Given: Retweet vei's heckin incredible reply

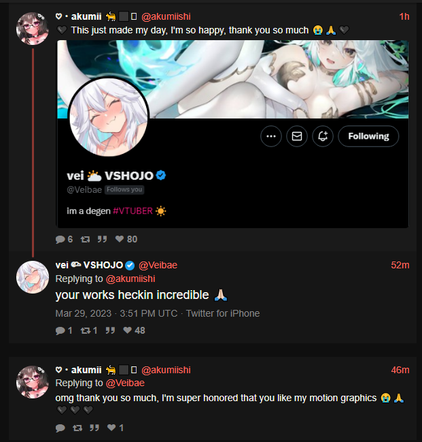Looking at the screenshot, I should point(85,331).
